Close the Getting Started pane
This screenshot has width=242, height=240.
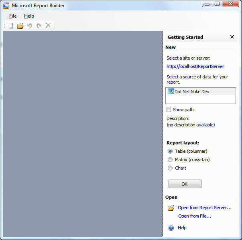232,37
